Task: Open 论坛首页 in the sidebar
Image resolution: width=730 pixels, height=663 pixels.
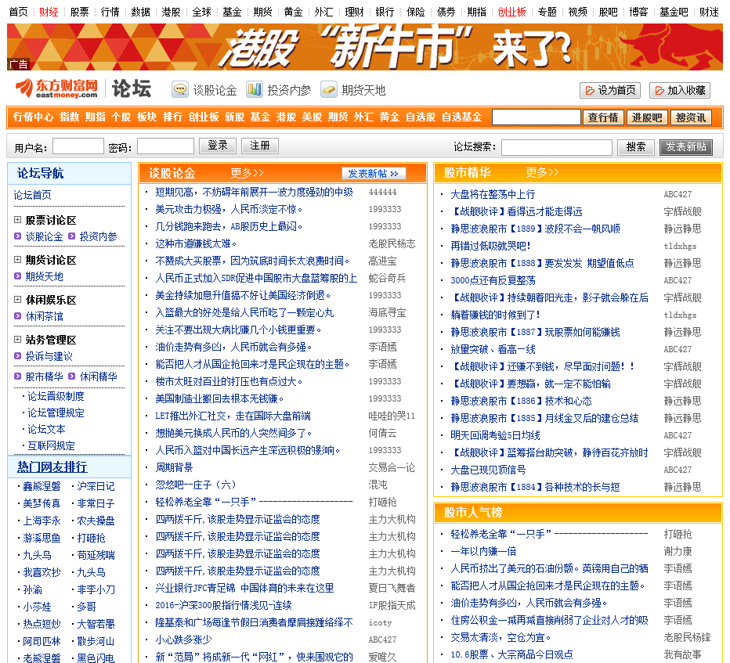Action: coord(33,195)
